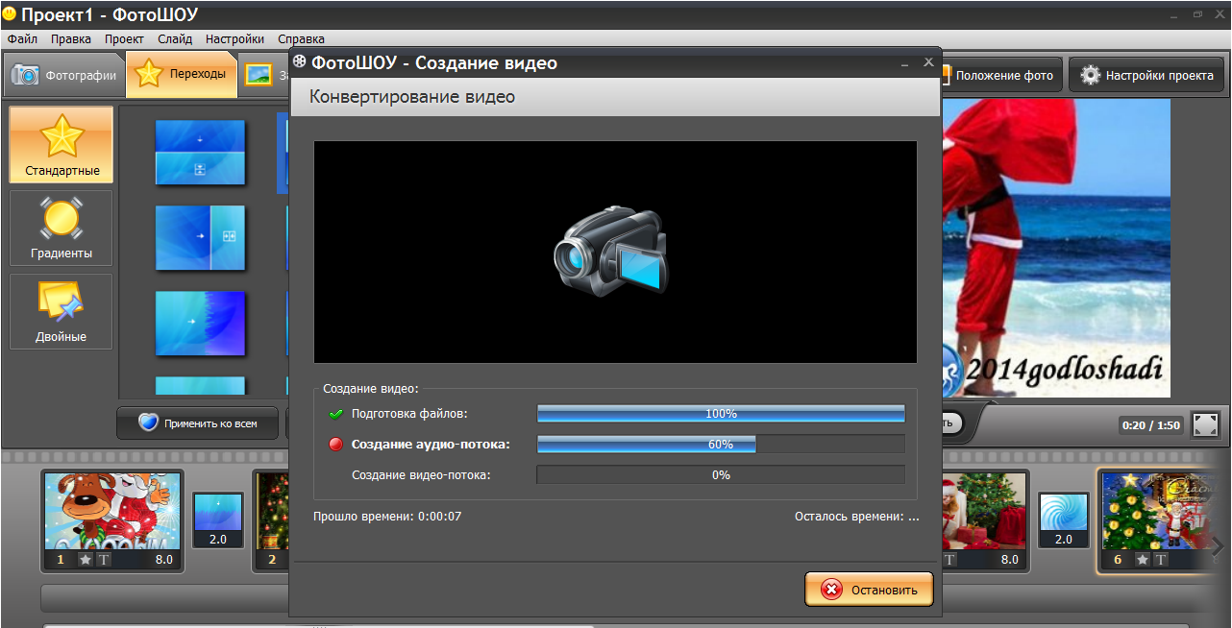
Task: Close the Создание видео dialog
Action: pos(928,61)
